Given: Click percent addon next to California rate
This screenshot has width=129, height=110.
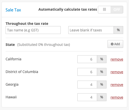Looking at the screenshot, I should coord(102,59).
